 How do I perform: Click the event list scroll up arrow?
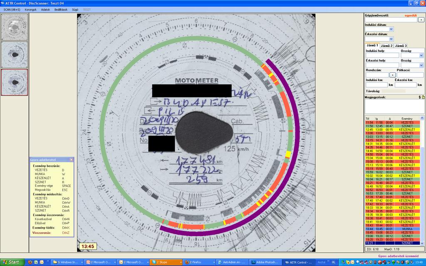pos(422,118)
